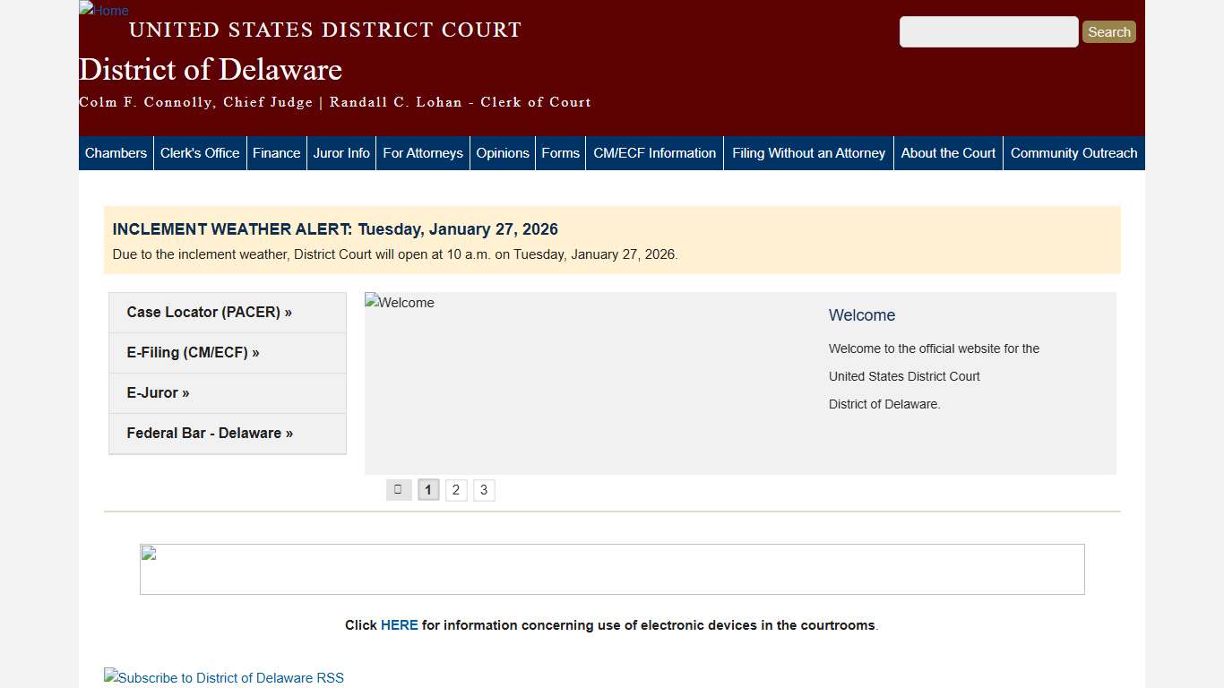
Task: Open Case Locator (PACER)
Action: click(x=209, y=312)
